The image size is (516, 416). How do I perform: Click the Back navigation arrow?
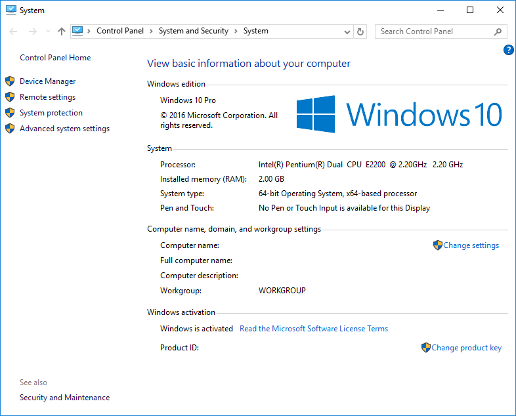(x=13, y=31)
